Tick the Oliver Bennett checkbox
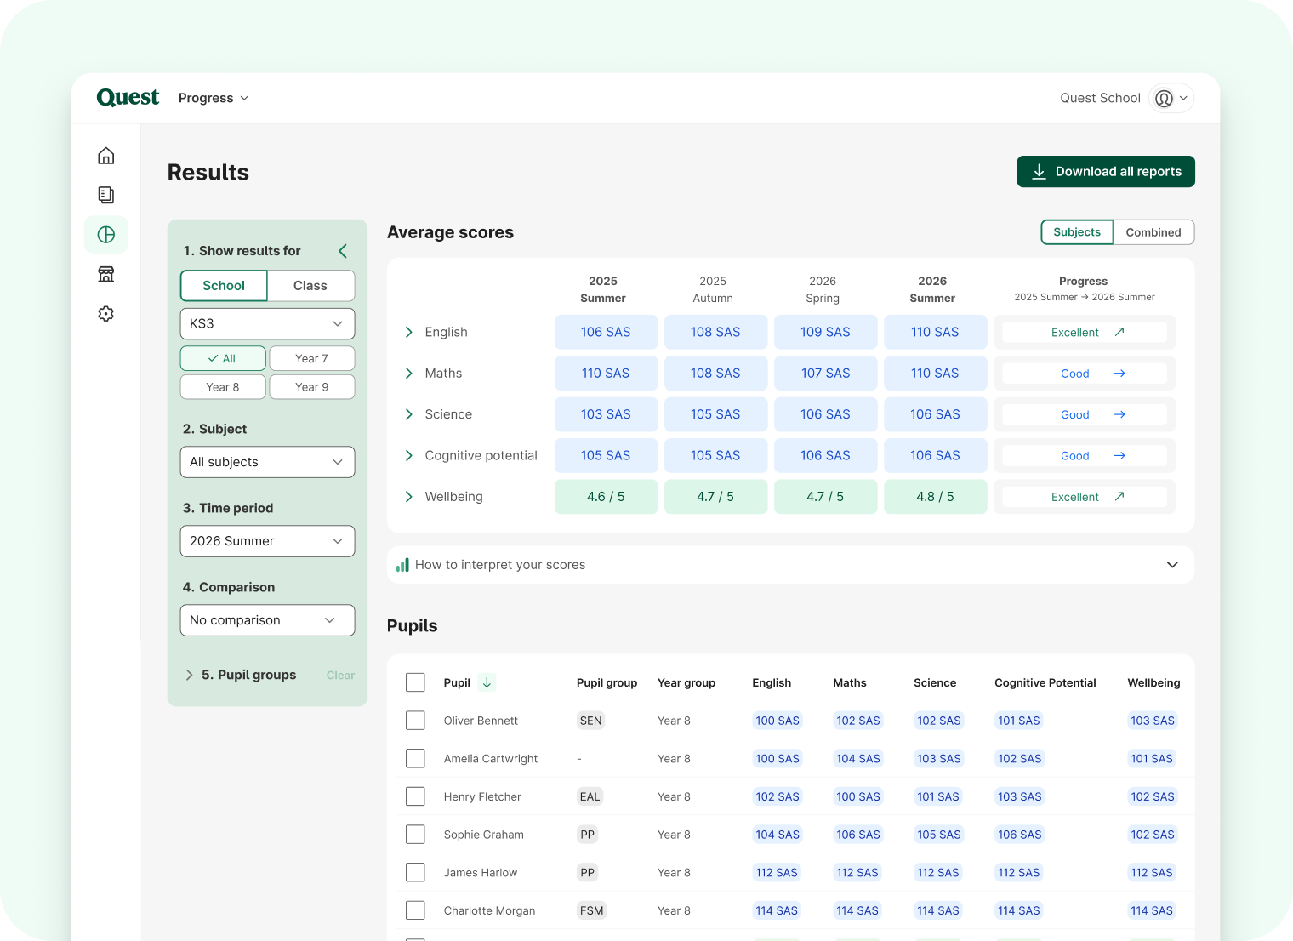 (415, 721)
